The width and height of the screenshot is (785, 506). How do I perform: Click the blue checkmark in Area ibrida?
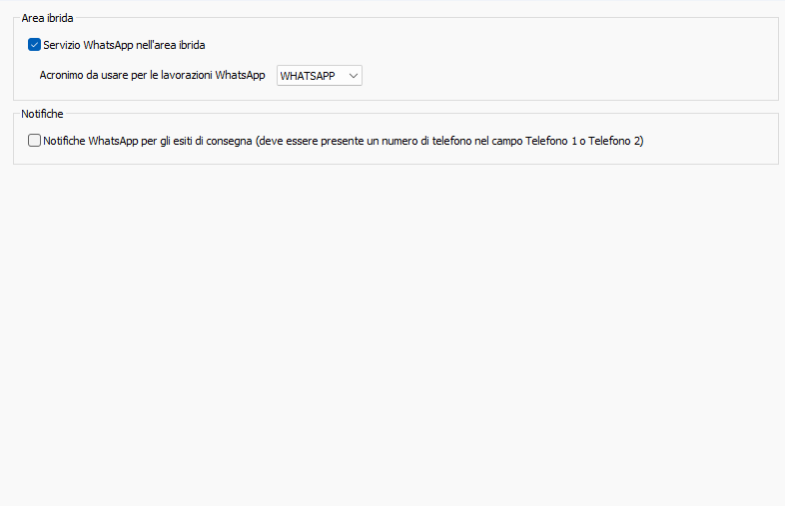point(34,45)
